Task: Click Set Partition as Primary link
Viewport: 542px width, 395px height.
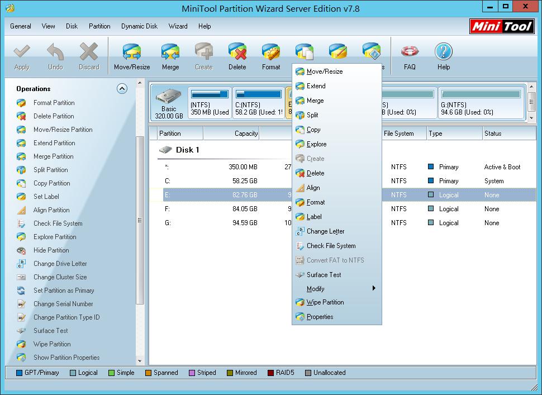Action: (64, 291)
